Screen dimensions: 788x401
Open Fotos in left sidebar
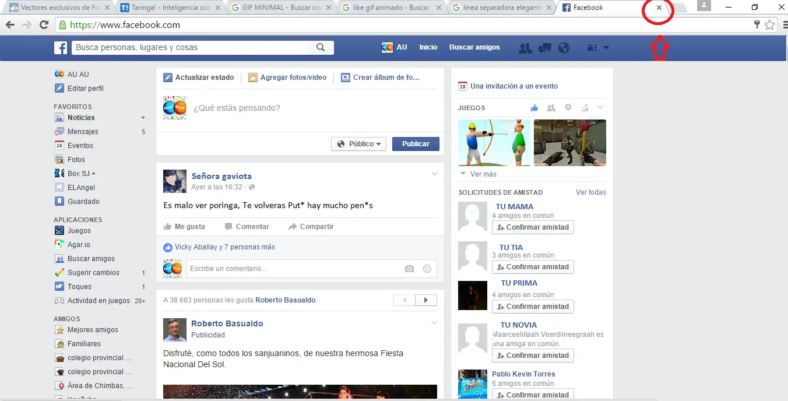coord(76,160)
